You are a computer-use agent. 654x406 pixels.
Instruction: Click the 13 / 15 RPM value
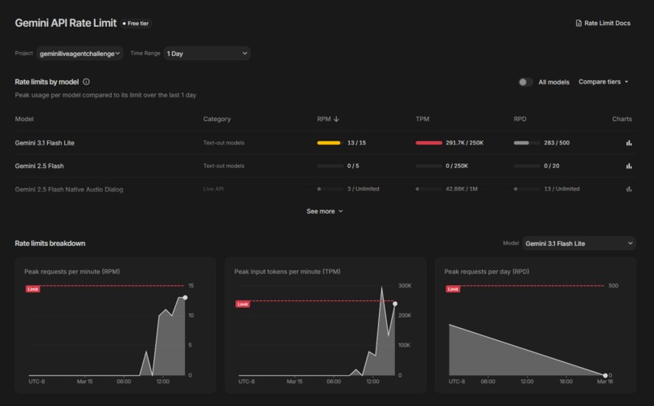coord(356,143)
